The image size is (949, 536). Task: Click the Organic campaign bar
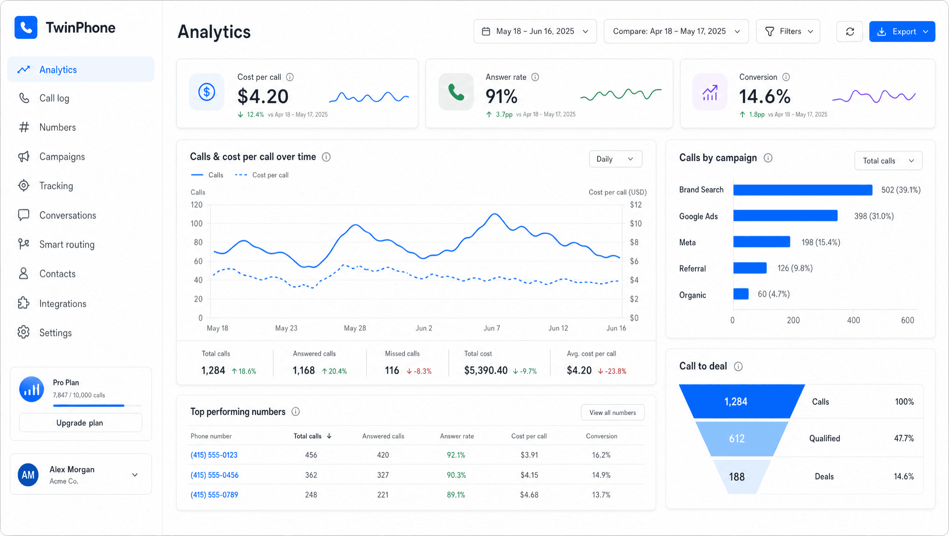[x=741, y=294]
